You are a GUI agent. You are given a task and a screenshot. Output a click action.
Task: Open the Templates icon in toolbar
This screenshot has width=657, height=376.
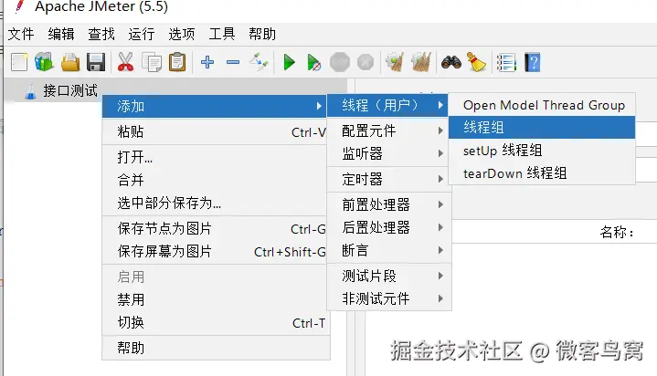click(x=45, y=62)
